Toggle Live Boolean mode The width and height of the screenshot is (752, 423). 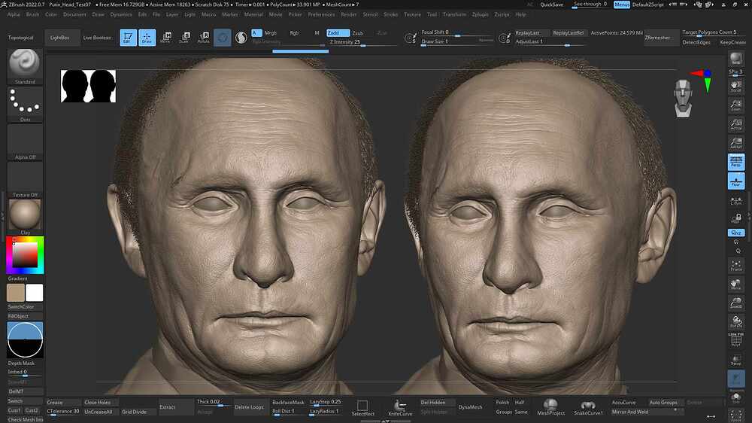pos(97,38)
